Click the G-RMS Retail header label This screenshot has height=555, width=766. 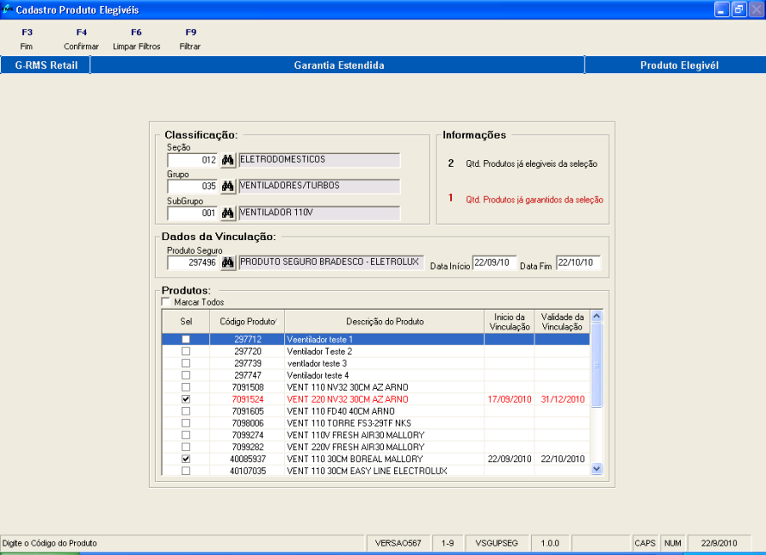[46, 65]
